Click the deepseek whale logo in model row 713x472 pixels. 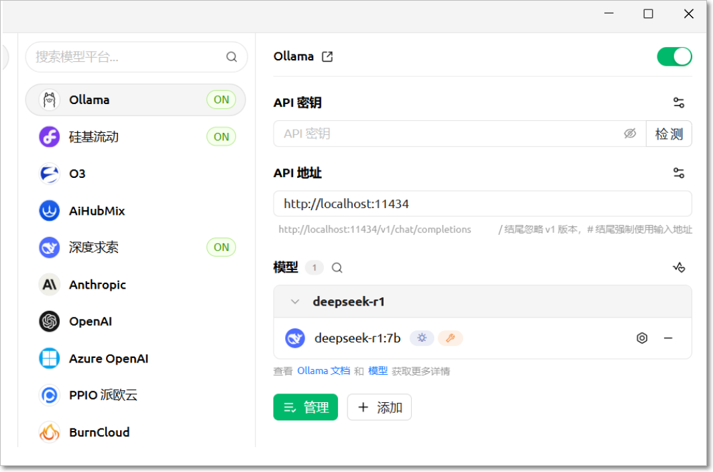pos(295,338)
